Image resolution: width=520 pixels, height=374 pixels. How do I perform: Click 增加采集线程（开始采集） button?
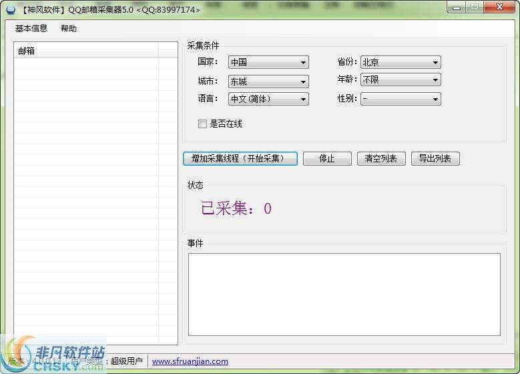(240, 159)
